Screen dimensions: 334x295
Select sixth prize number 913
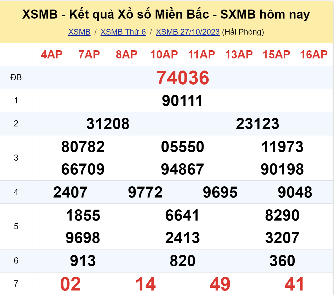(83, 261)
